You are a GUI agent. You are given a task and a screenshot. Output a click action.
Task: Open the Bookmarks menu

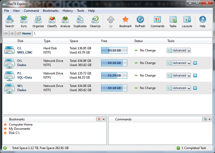click(51, 11)
